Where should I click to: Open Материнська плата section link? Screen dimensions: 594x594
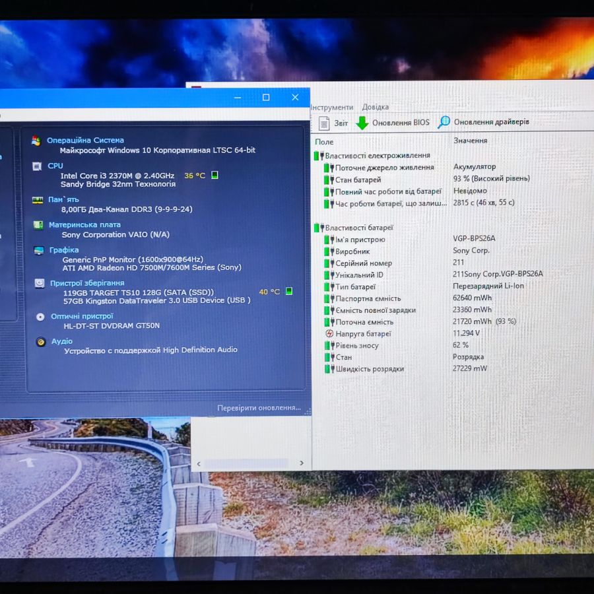(84, 224)
